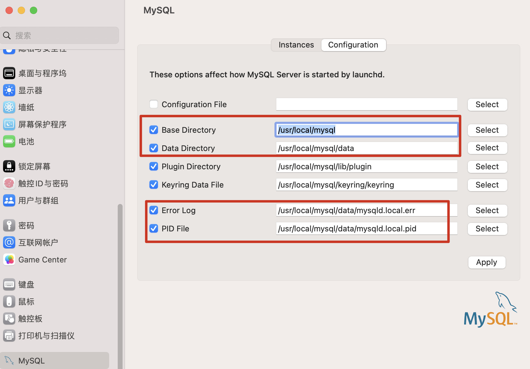Click the Error Log path field
The height and width of the screenshot is (369, 530).
click(367, 210)
